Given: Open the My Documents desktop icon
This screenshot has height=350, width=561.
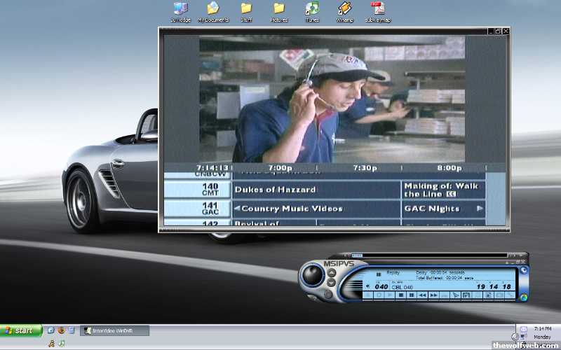Looking at the screenshot, I should [x=213, y=8].
